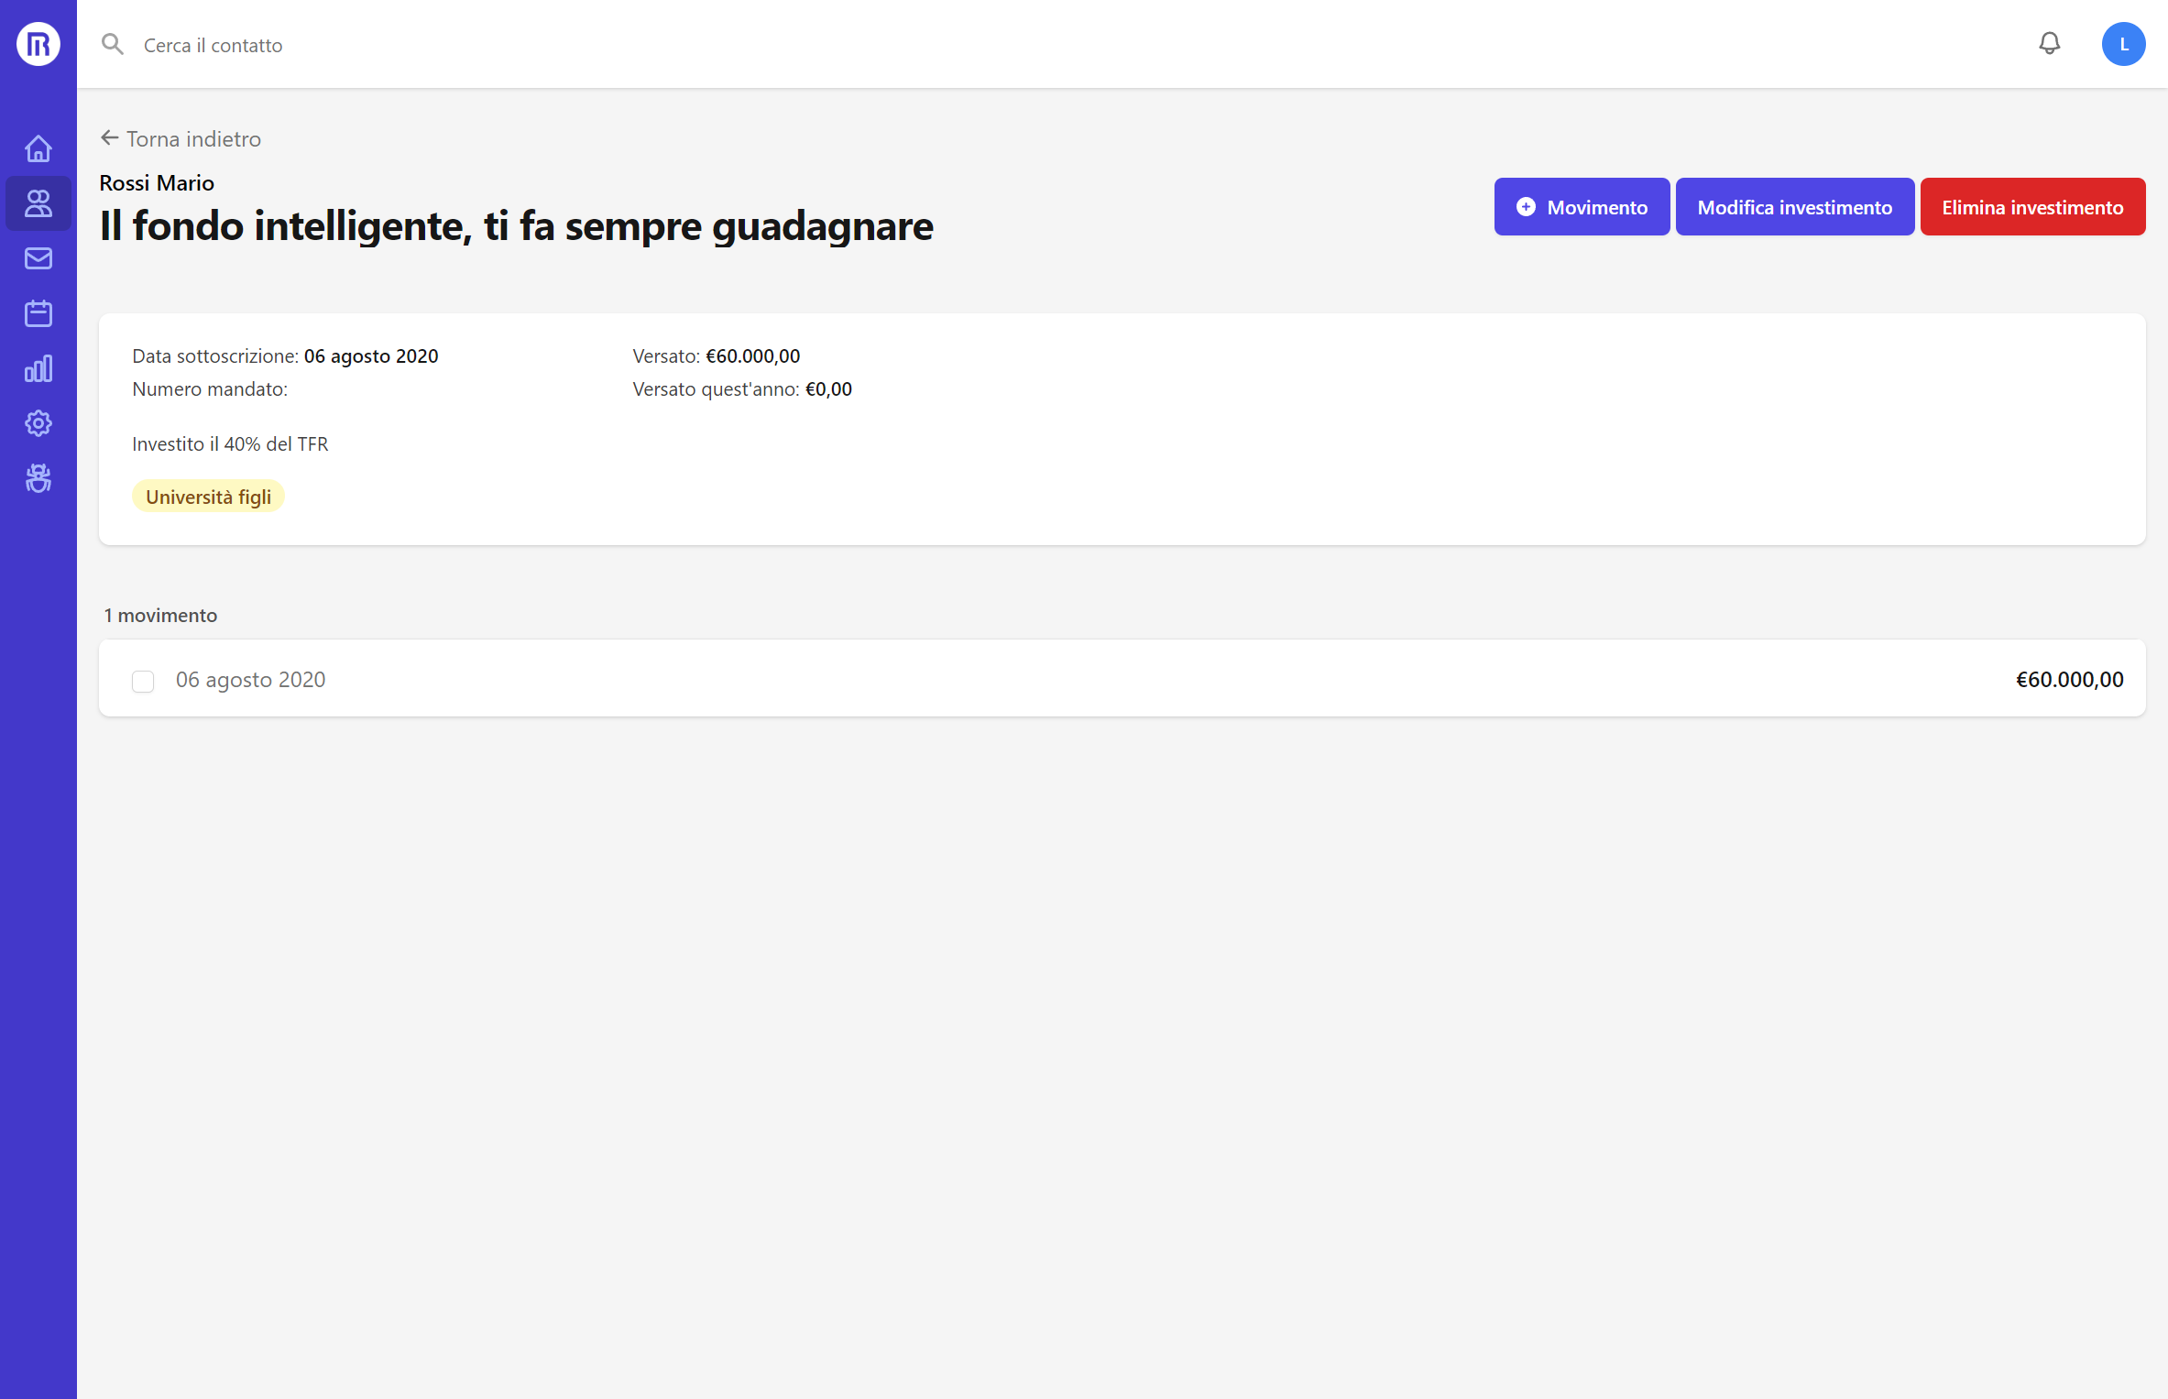Check the 06 agosto 2020 movement checkbox

point(143,682)
